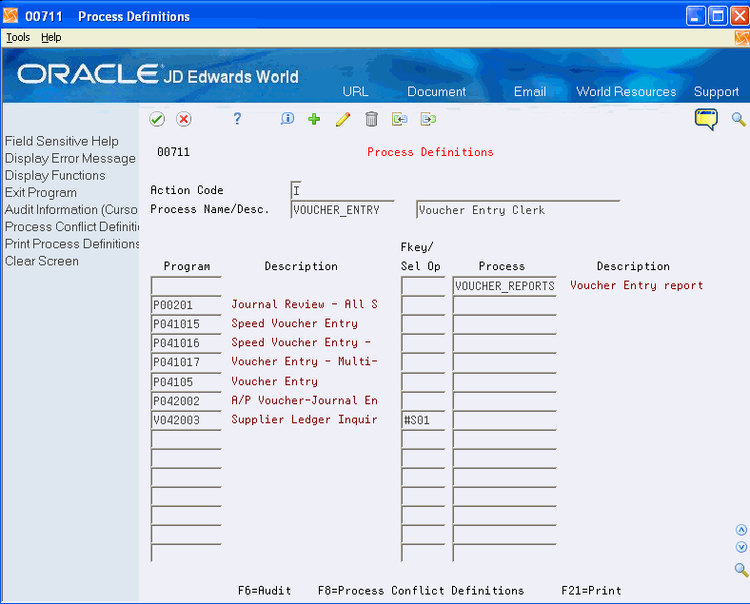Click the P00201 program field

(x=186, y=305)
